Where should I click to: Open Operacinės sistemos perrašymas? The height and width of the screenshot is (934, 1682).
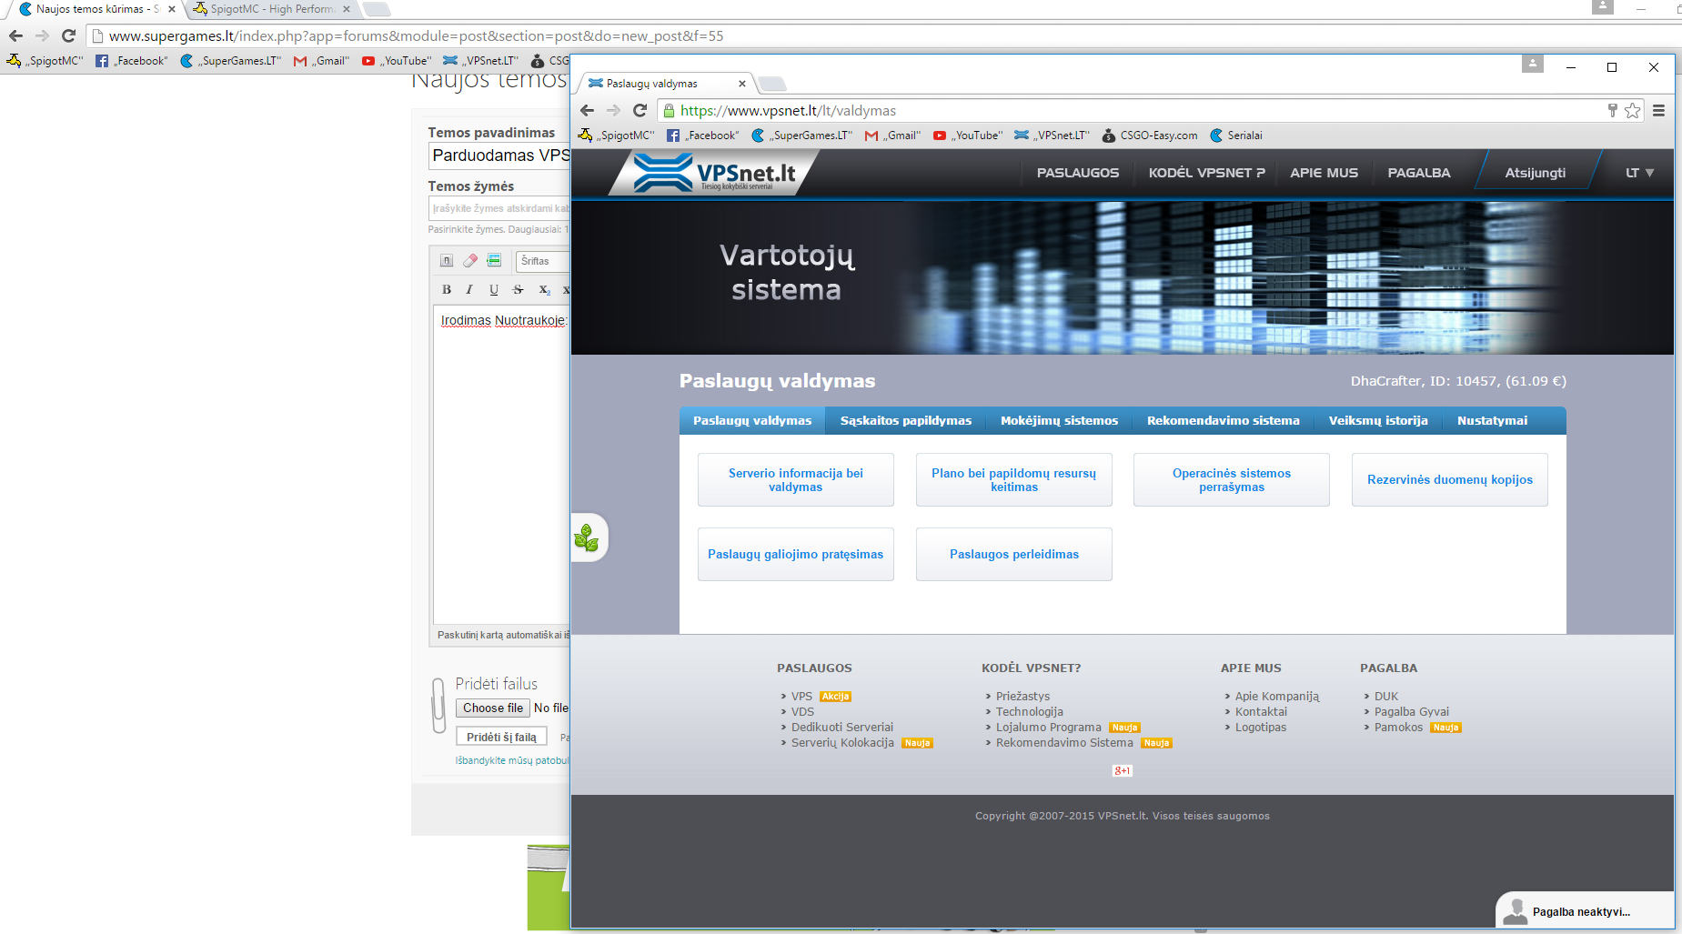coord(1232,479)
